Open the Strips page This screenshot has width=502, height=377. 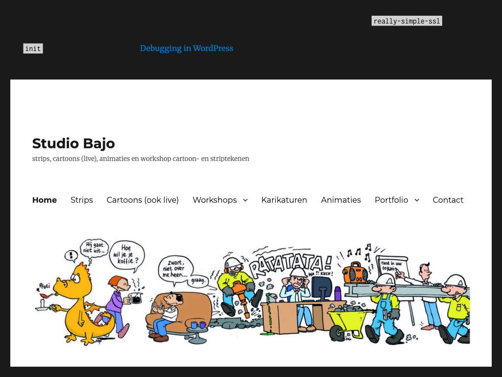click(81, 200)
